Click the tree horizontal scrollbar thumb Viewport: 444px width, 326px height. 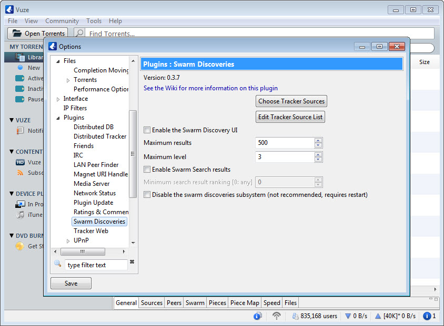(x=83, y=251)
